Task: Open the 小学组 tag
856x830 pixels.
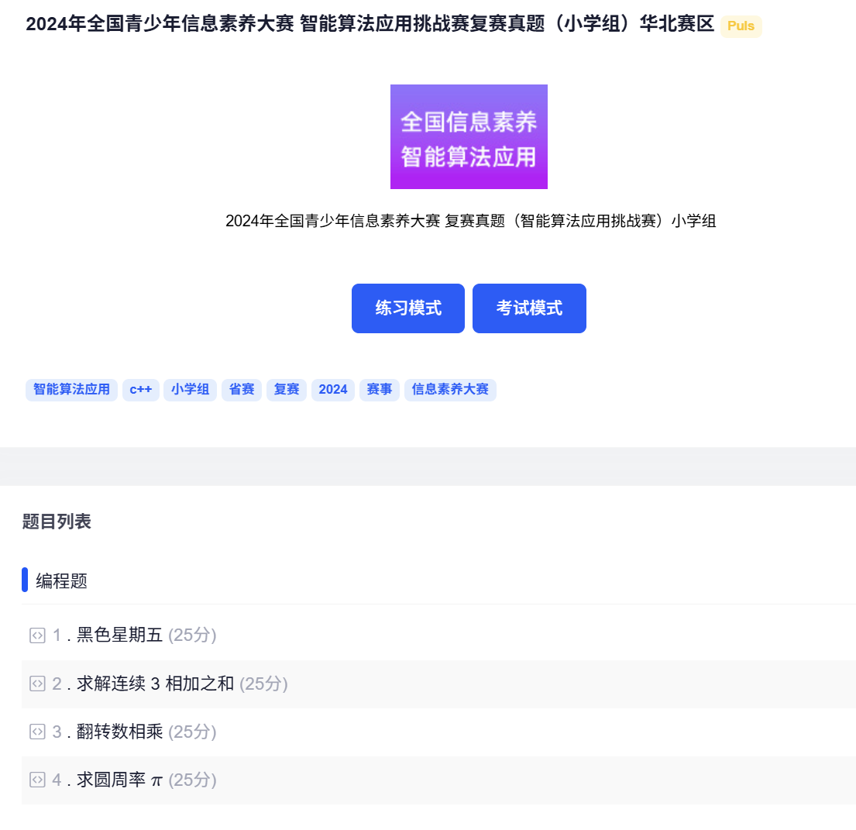Action: 190,389
